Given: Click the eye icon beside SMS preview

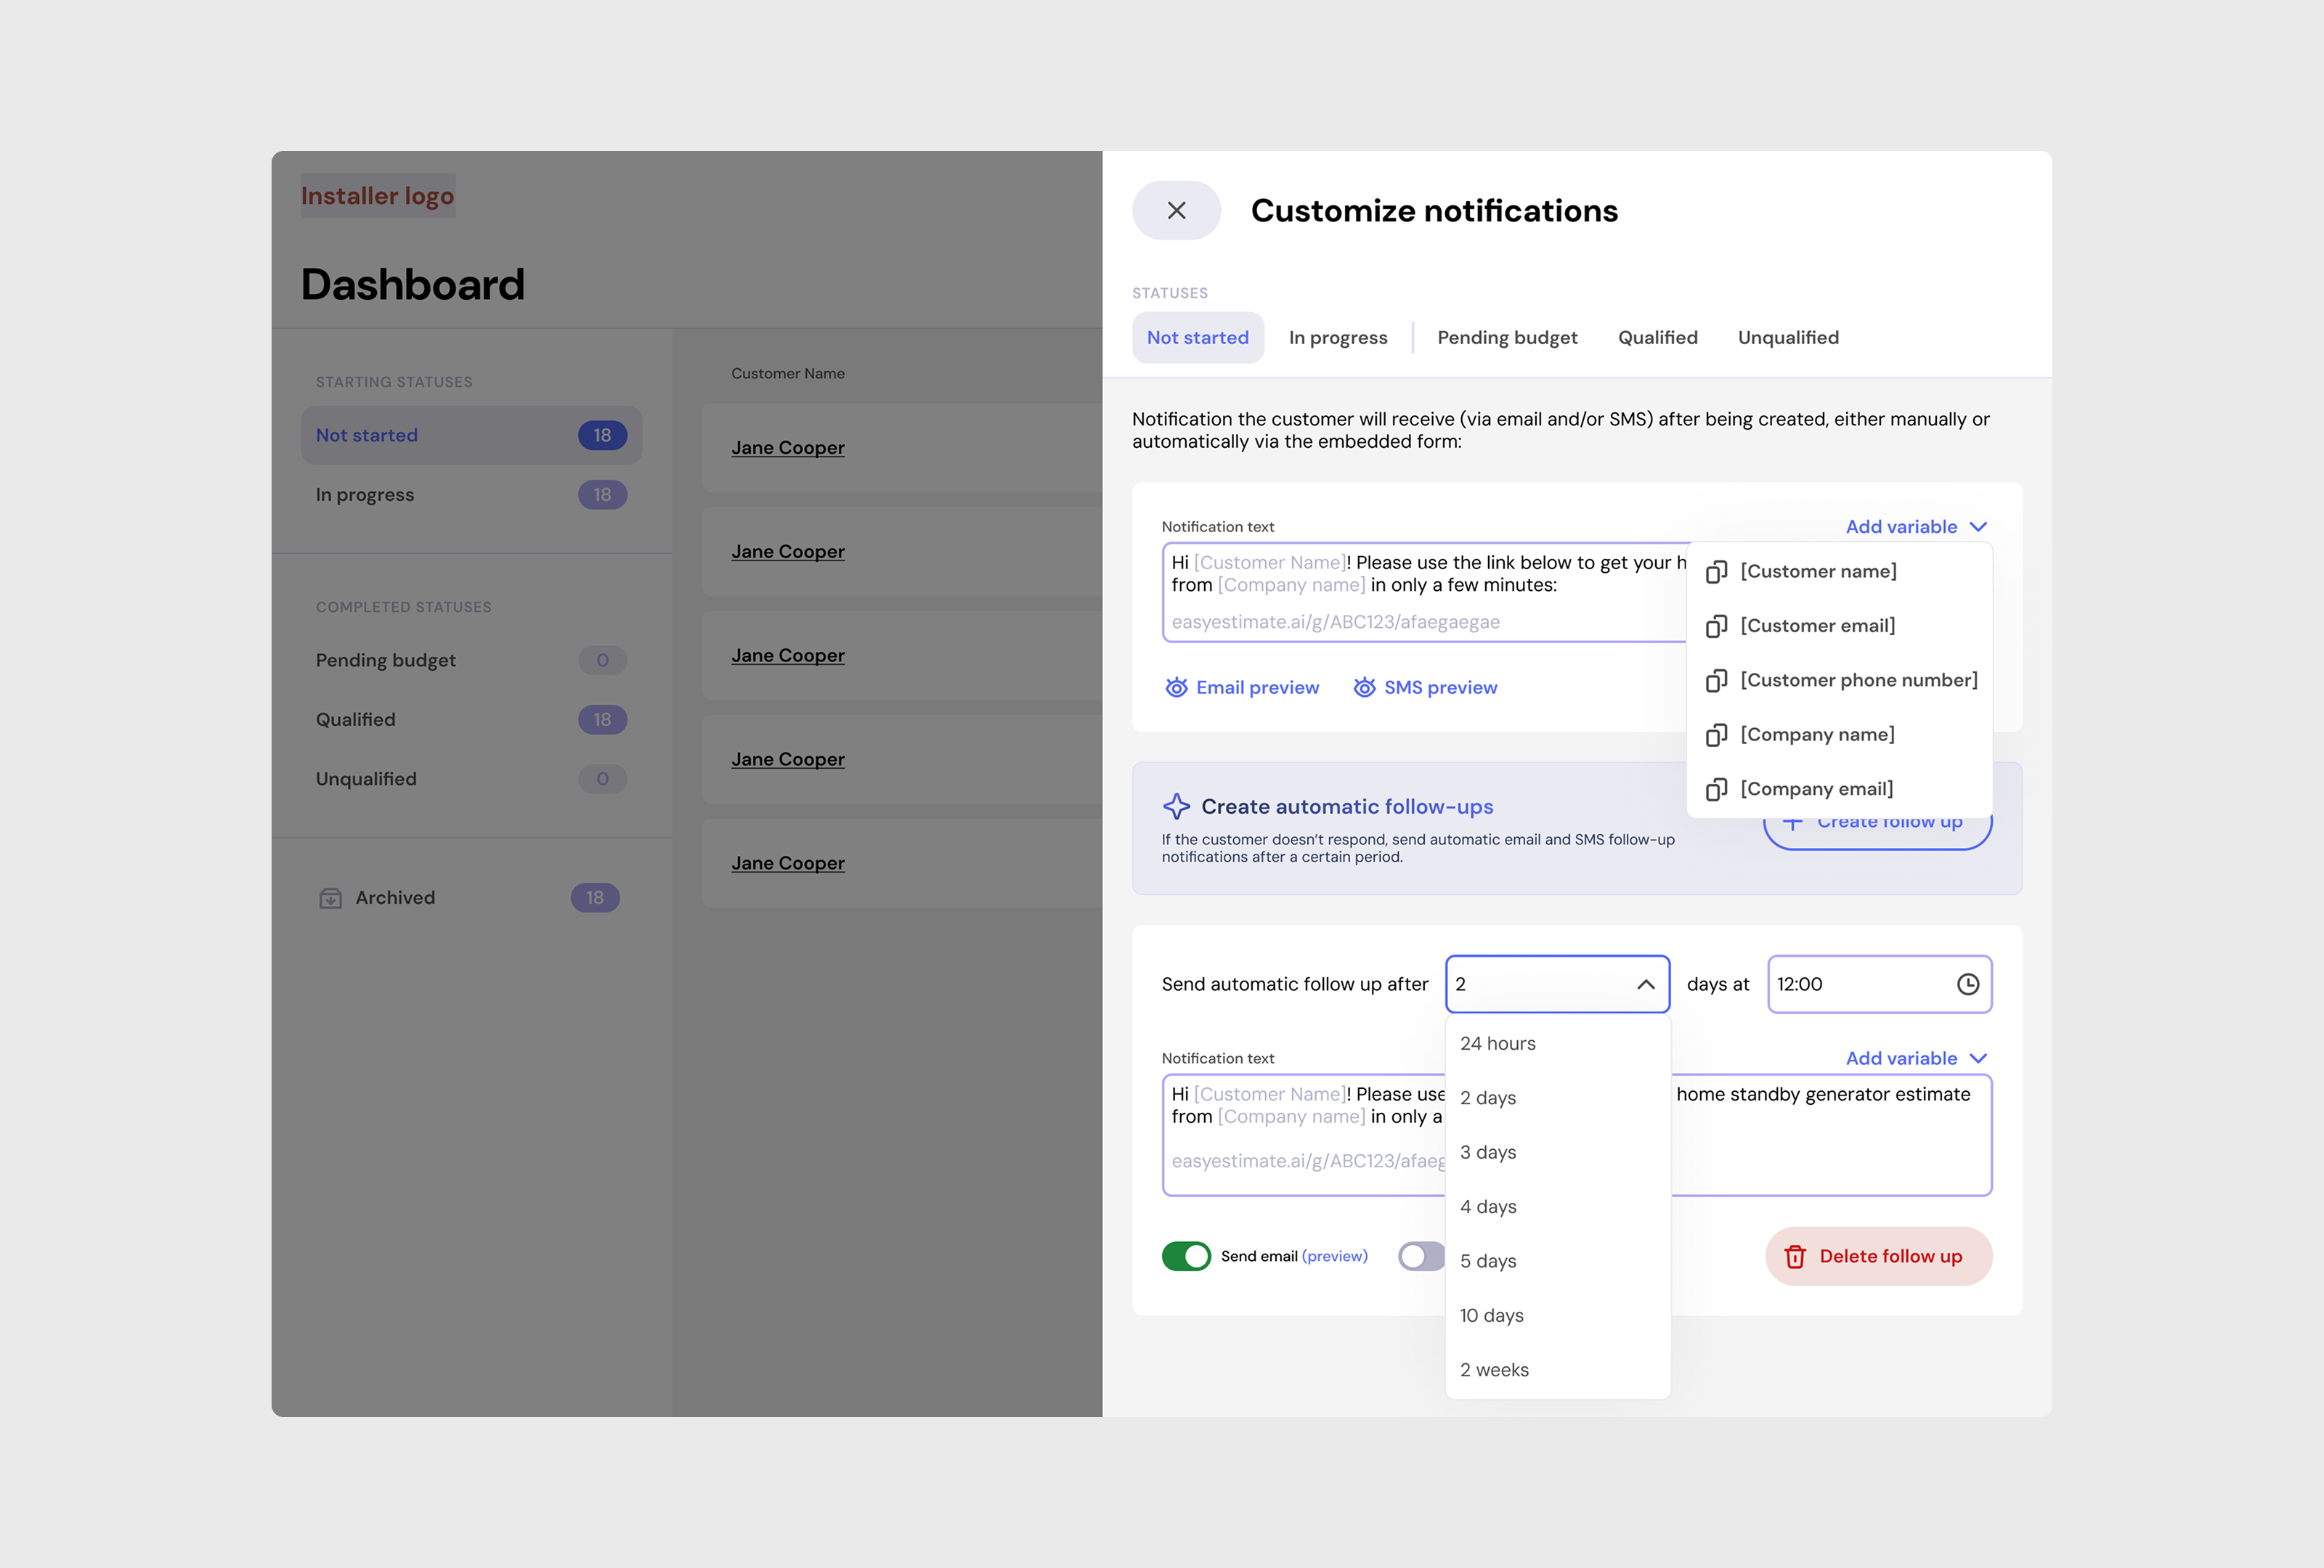Looking at the screenshot, I should 1364,687.
